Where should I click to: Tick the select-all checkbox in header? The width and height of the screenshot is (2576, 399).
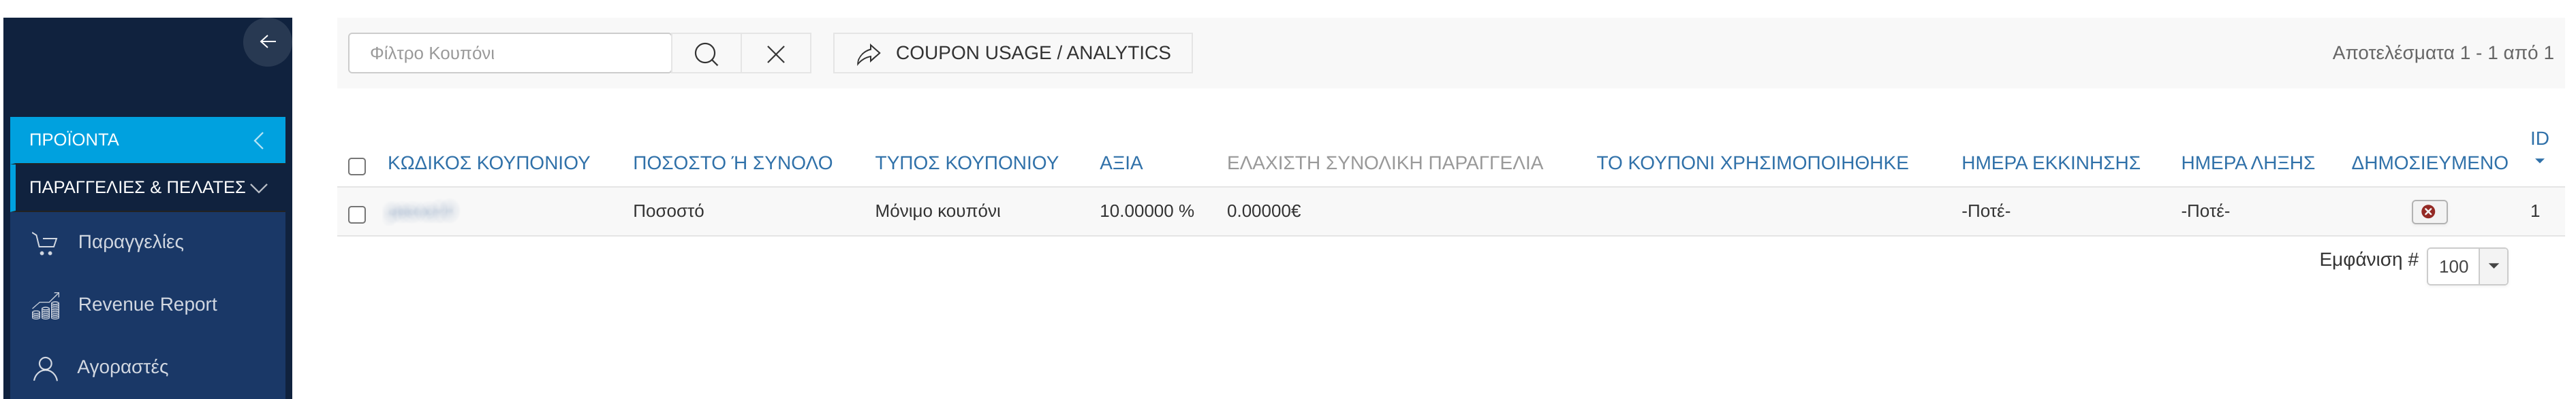(357, 167)
